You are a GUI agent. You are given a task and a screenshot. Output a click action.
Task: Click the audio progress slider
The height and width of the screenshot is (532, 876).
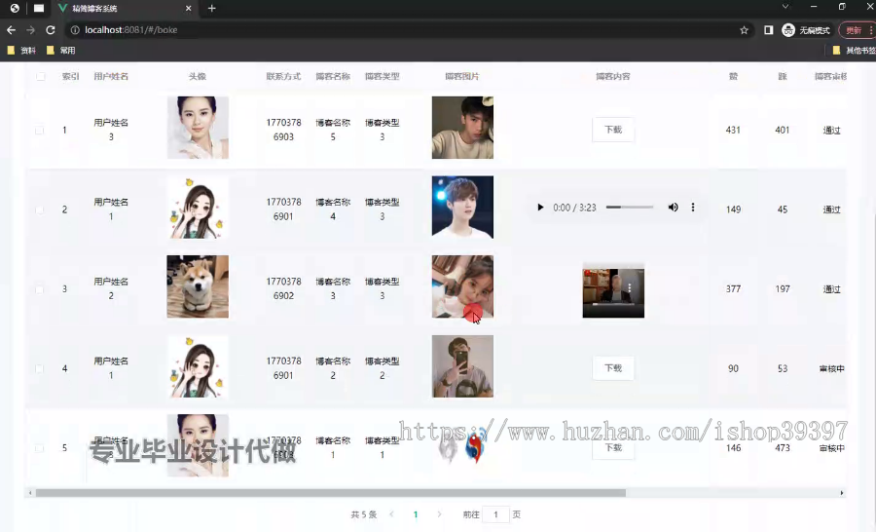[x=630, y=207]
